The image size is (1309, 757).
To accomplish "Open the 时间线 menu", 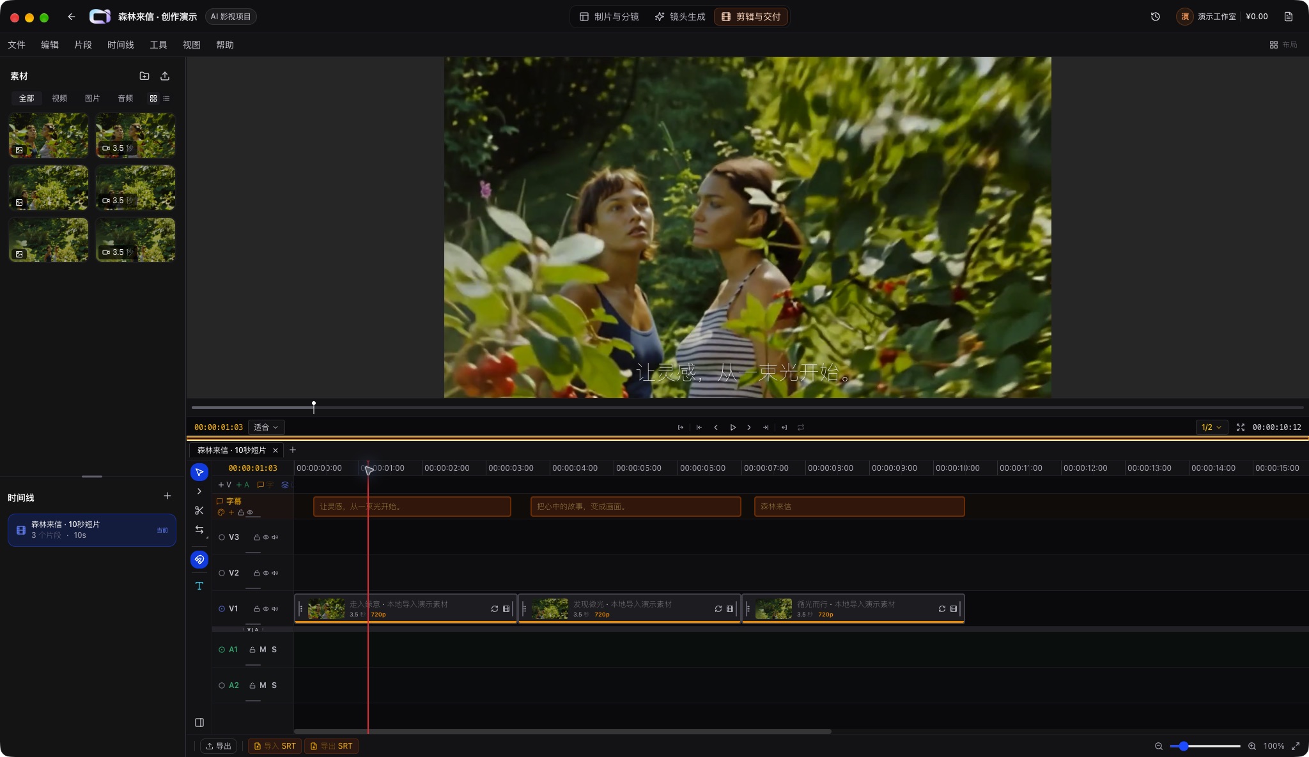I will click(121, 45).
